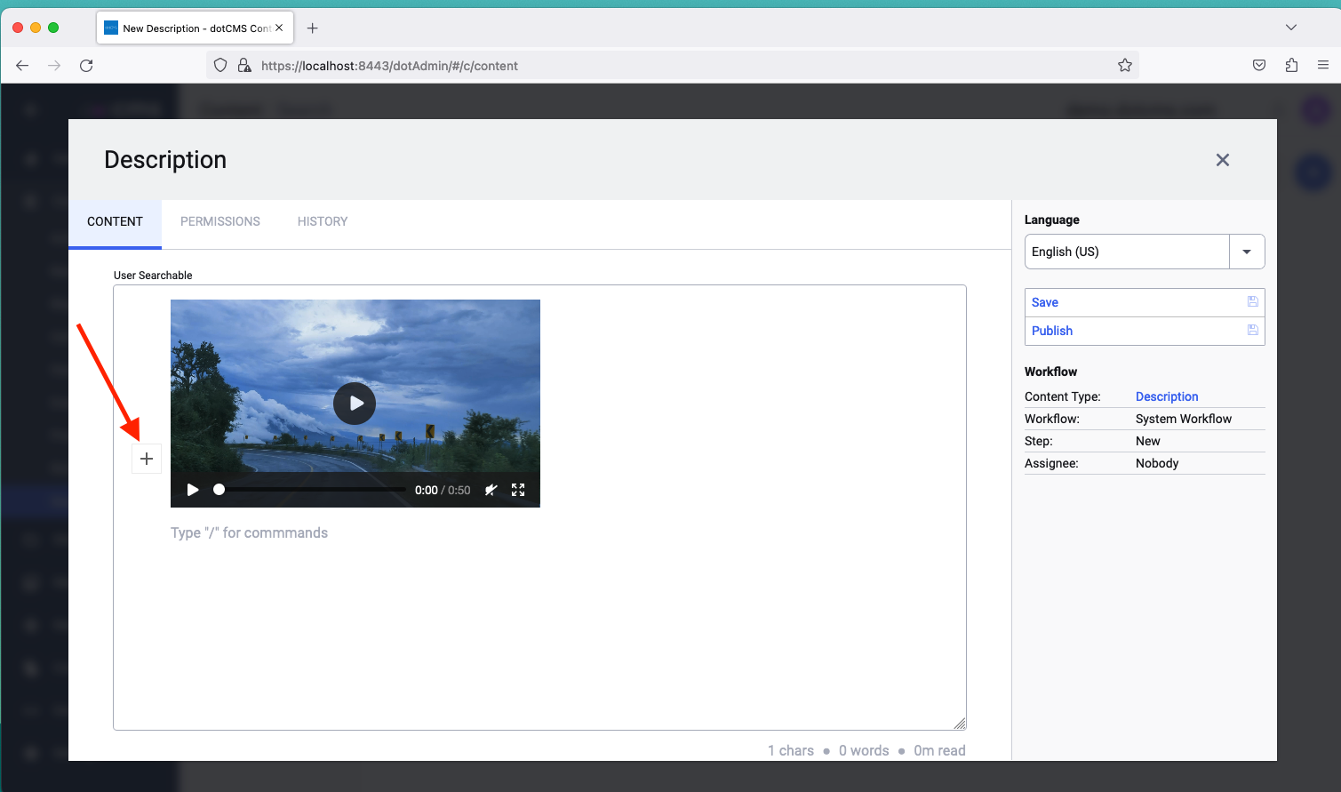1341x792 pixels.
Task: Unmute the video using the speaker icon
Action: pyautogui.click(x=491, y=490)
